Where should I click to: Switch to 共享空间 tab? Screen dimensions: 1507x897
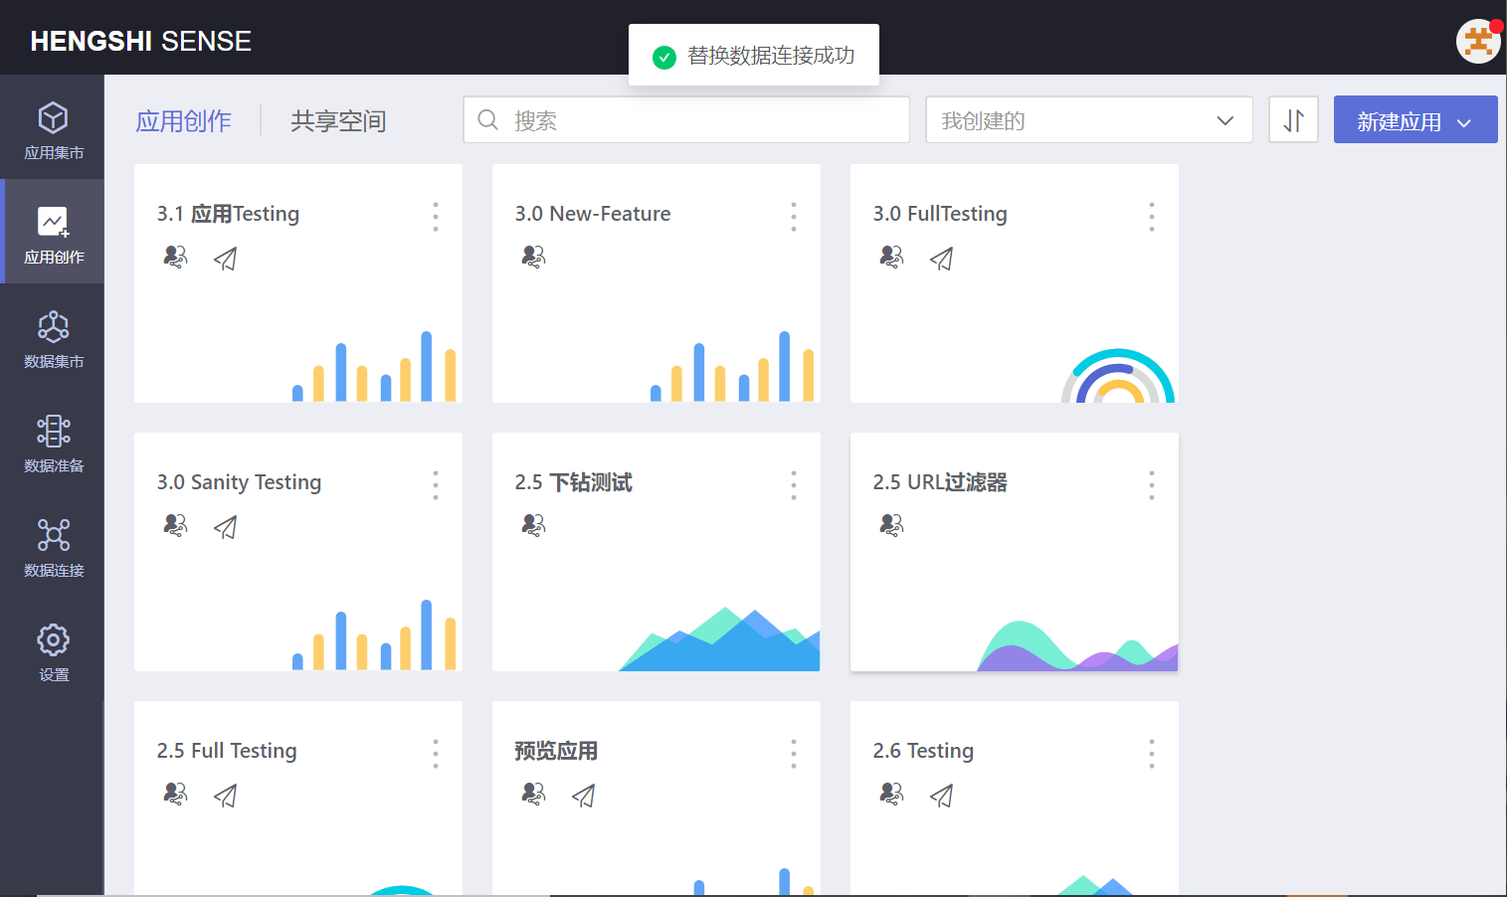[338, 121]
